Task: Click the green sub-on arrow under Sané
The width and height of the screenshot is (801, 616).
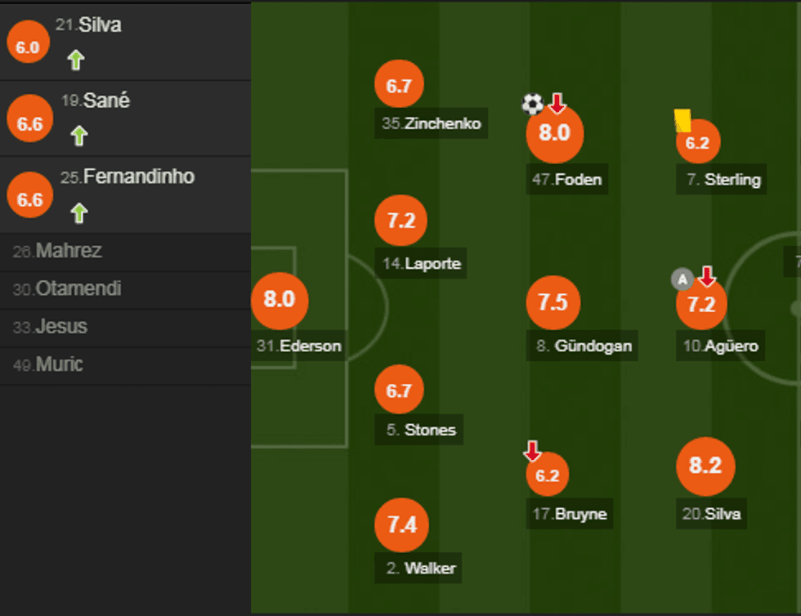Action: [78, 135]
